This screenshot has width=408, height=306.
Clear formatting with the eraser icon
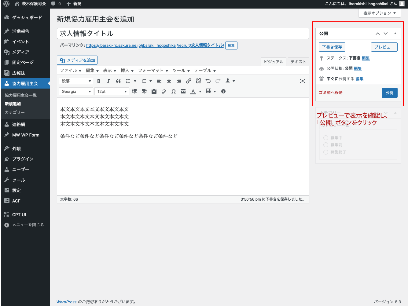pyautogui.click(x=164, y=91)
